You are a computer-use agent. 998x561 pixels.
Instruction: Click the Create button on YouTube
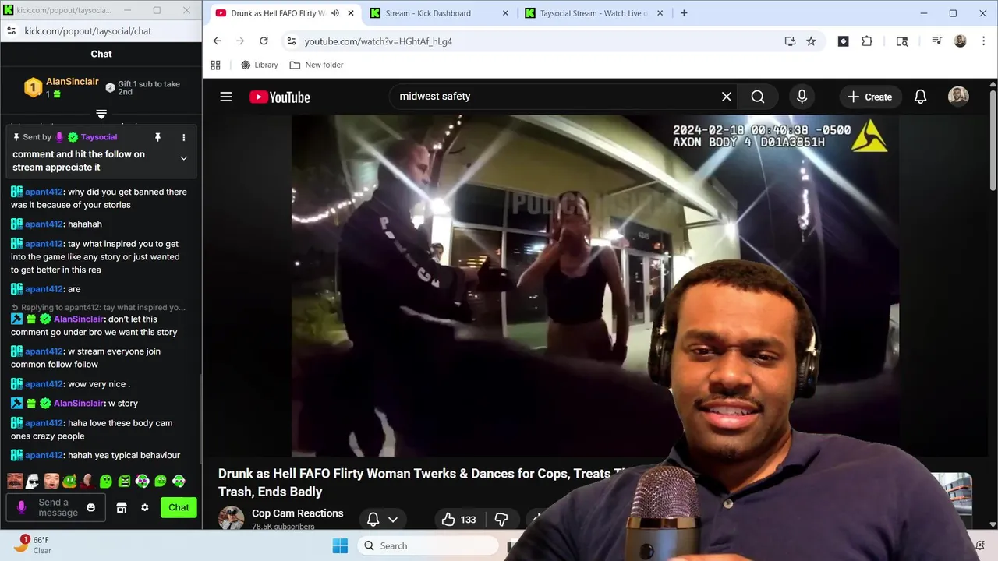(869, 97)
